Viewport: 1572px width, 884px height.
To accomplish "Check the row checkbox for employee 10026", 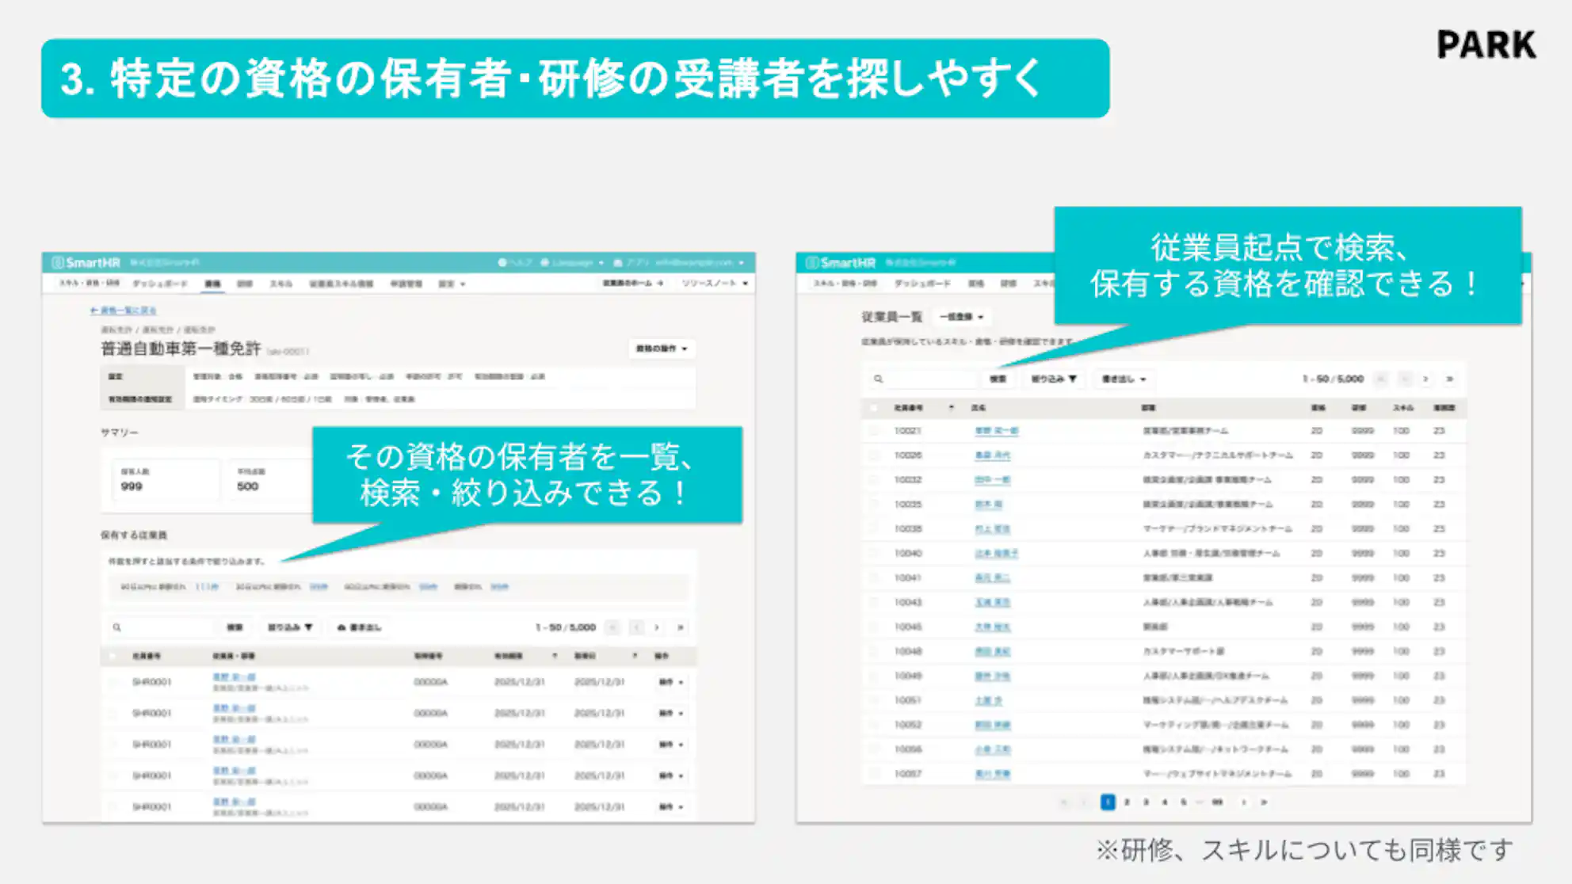I will 874,455.
